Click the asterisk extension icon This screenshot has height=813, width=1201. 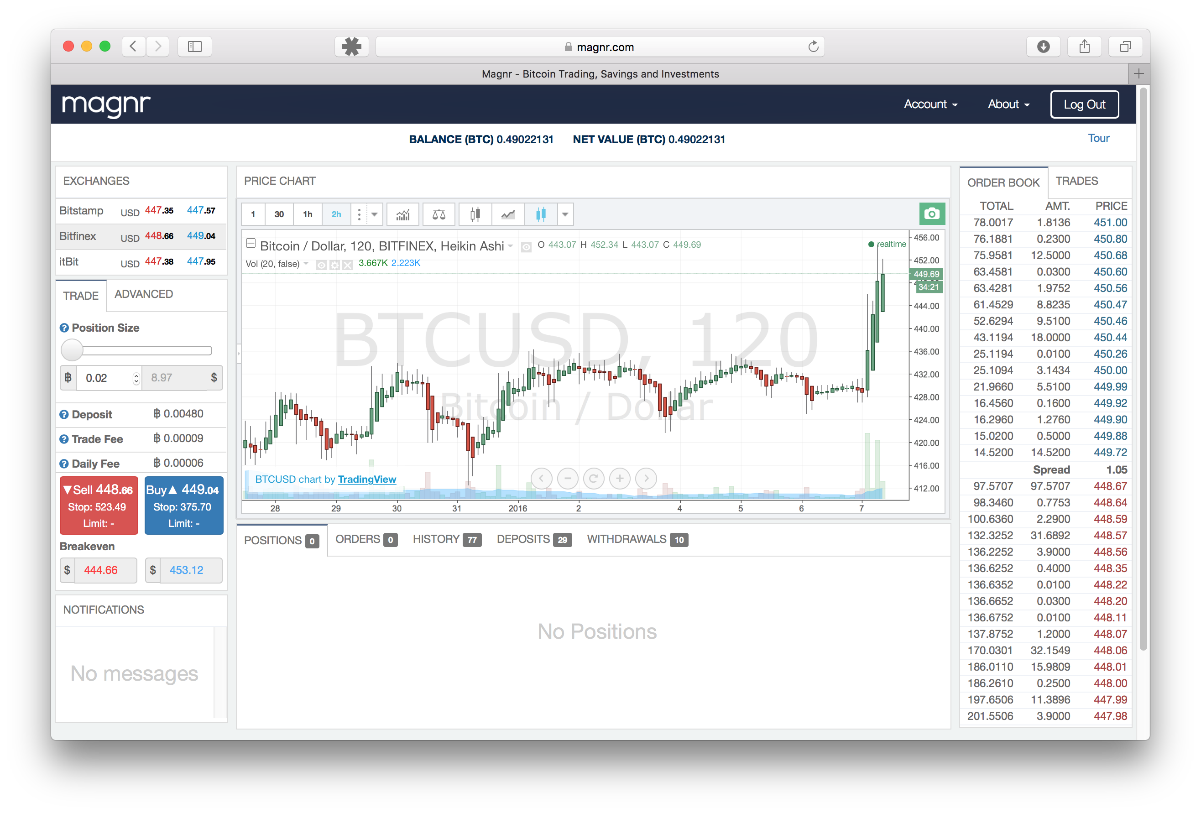click(x=351, y=47)
